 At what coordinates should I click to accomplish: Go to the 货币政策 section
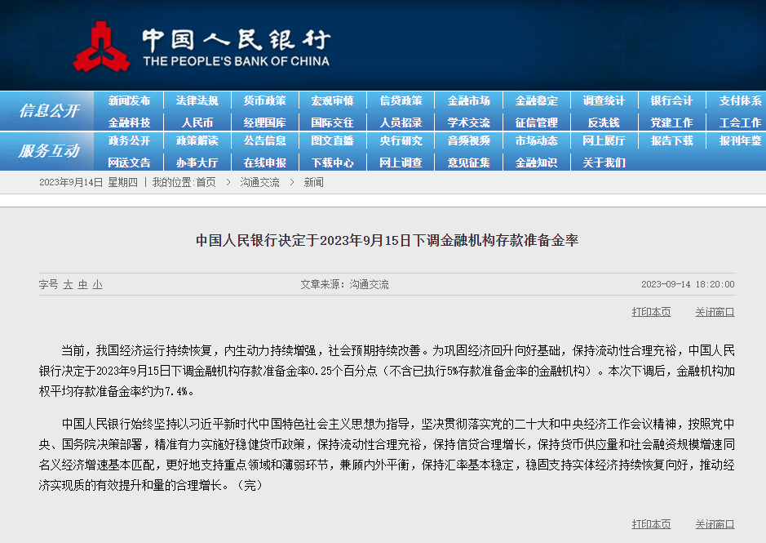point(265,100)
